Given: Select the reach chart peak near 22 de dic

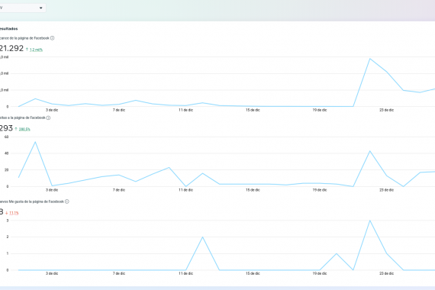Looking at the screenshot, I should (370, 59).
